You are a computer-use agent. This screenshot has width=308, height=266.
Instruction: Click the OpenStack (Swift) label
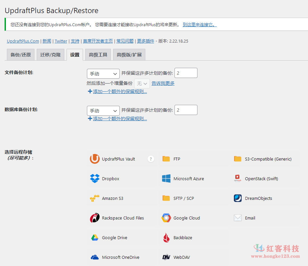coord(261,179)
